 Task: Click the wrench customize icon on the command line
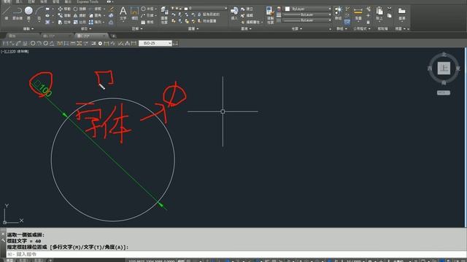click(3, 241)
